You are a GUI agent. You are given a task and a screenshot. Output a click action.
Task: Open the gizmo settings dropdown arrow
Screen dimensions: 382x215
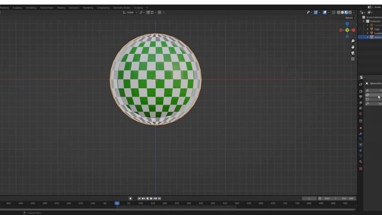pos(320,13)
